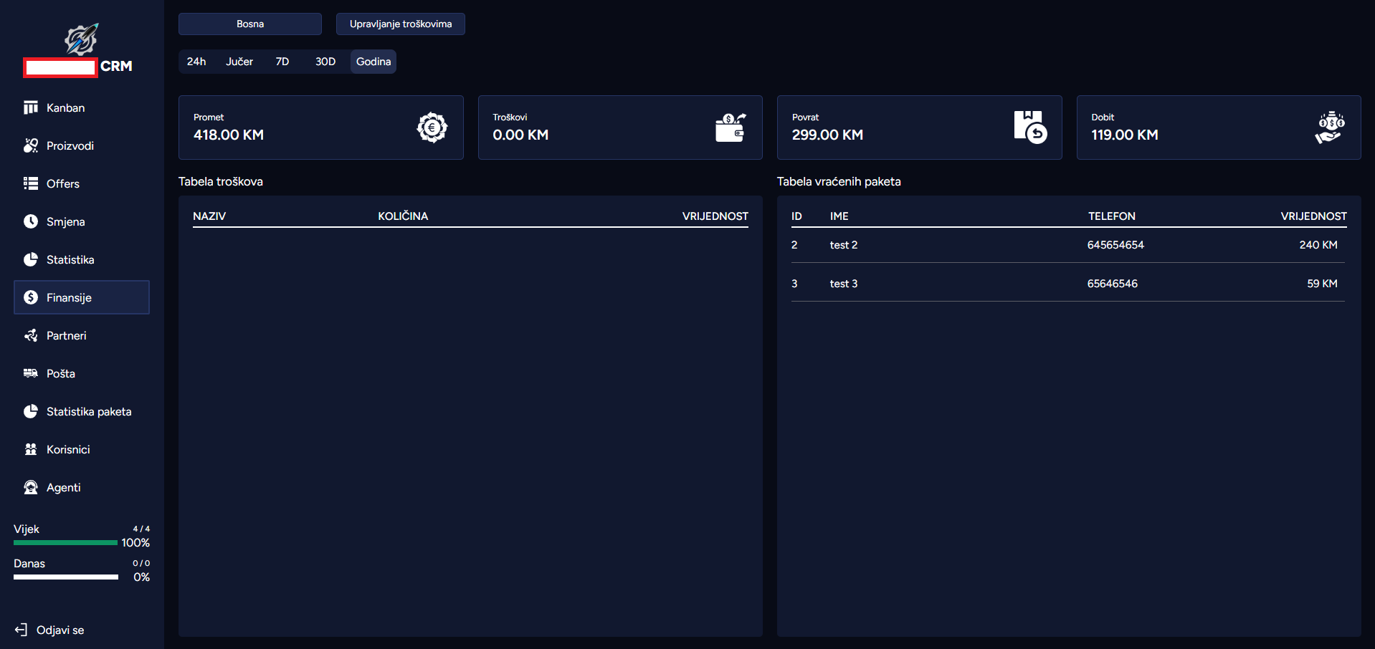This screenshot has height=649, width=1375.
Task: Open Upravljanje troškovima
Action: (x=401, y=24)
